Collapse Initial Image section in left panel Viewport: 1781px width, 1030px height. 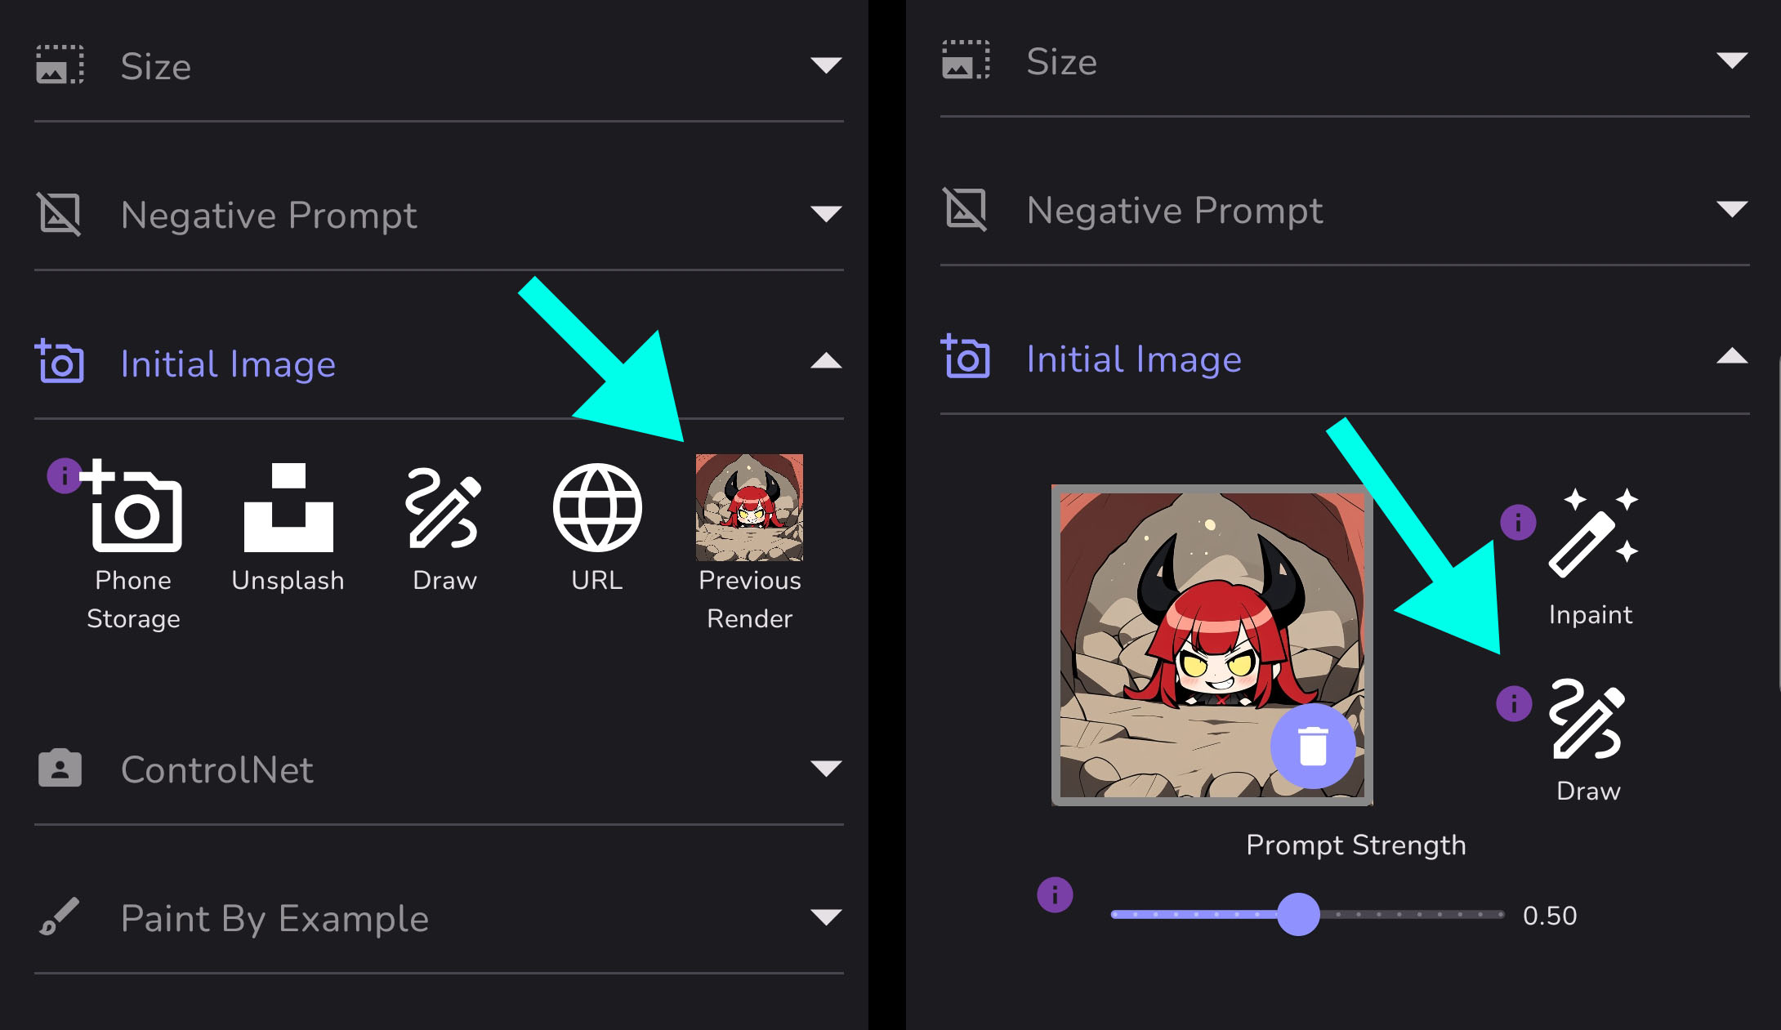826,361
